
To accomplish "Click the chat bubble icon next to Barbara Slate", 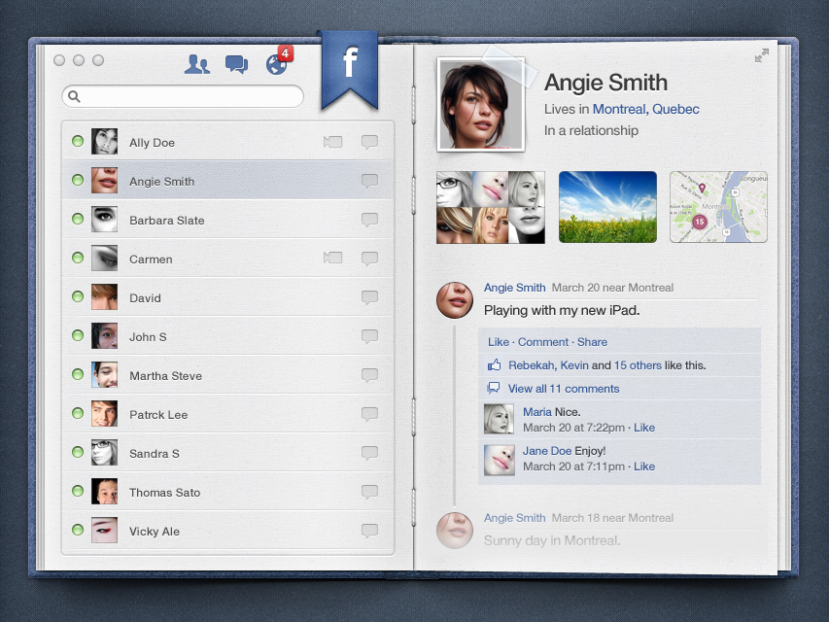I will pyautogui.click(x=369, y=220).
